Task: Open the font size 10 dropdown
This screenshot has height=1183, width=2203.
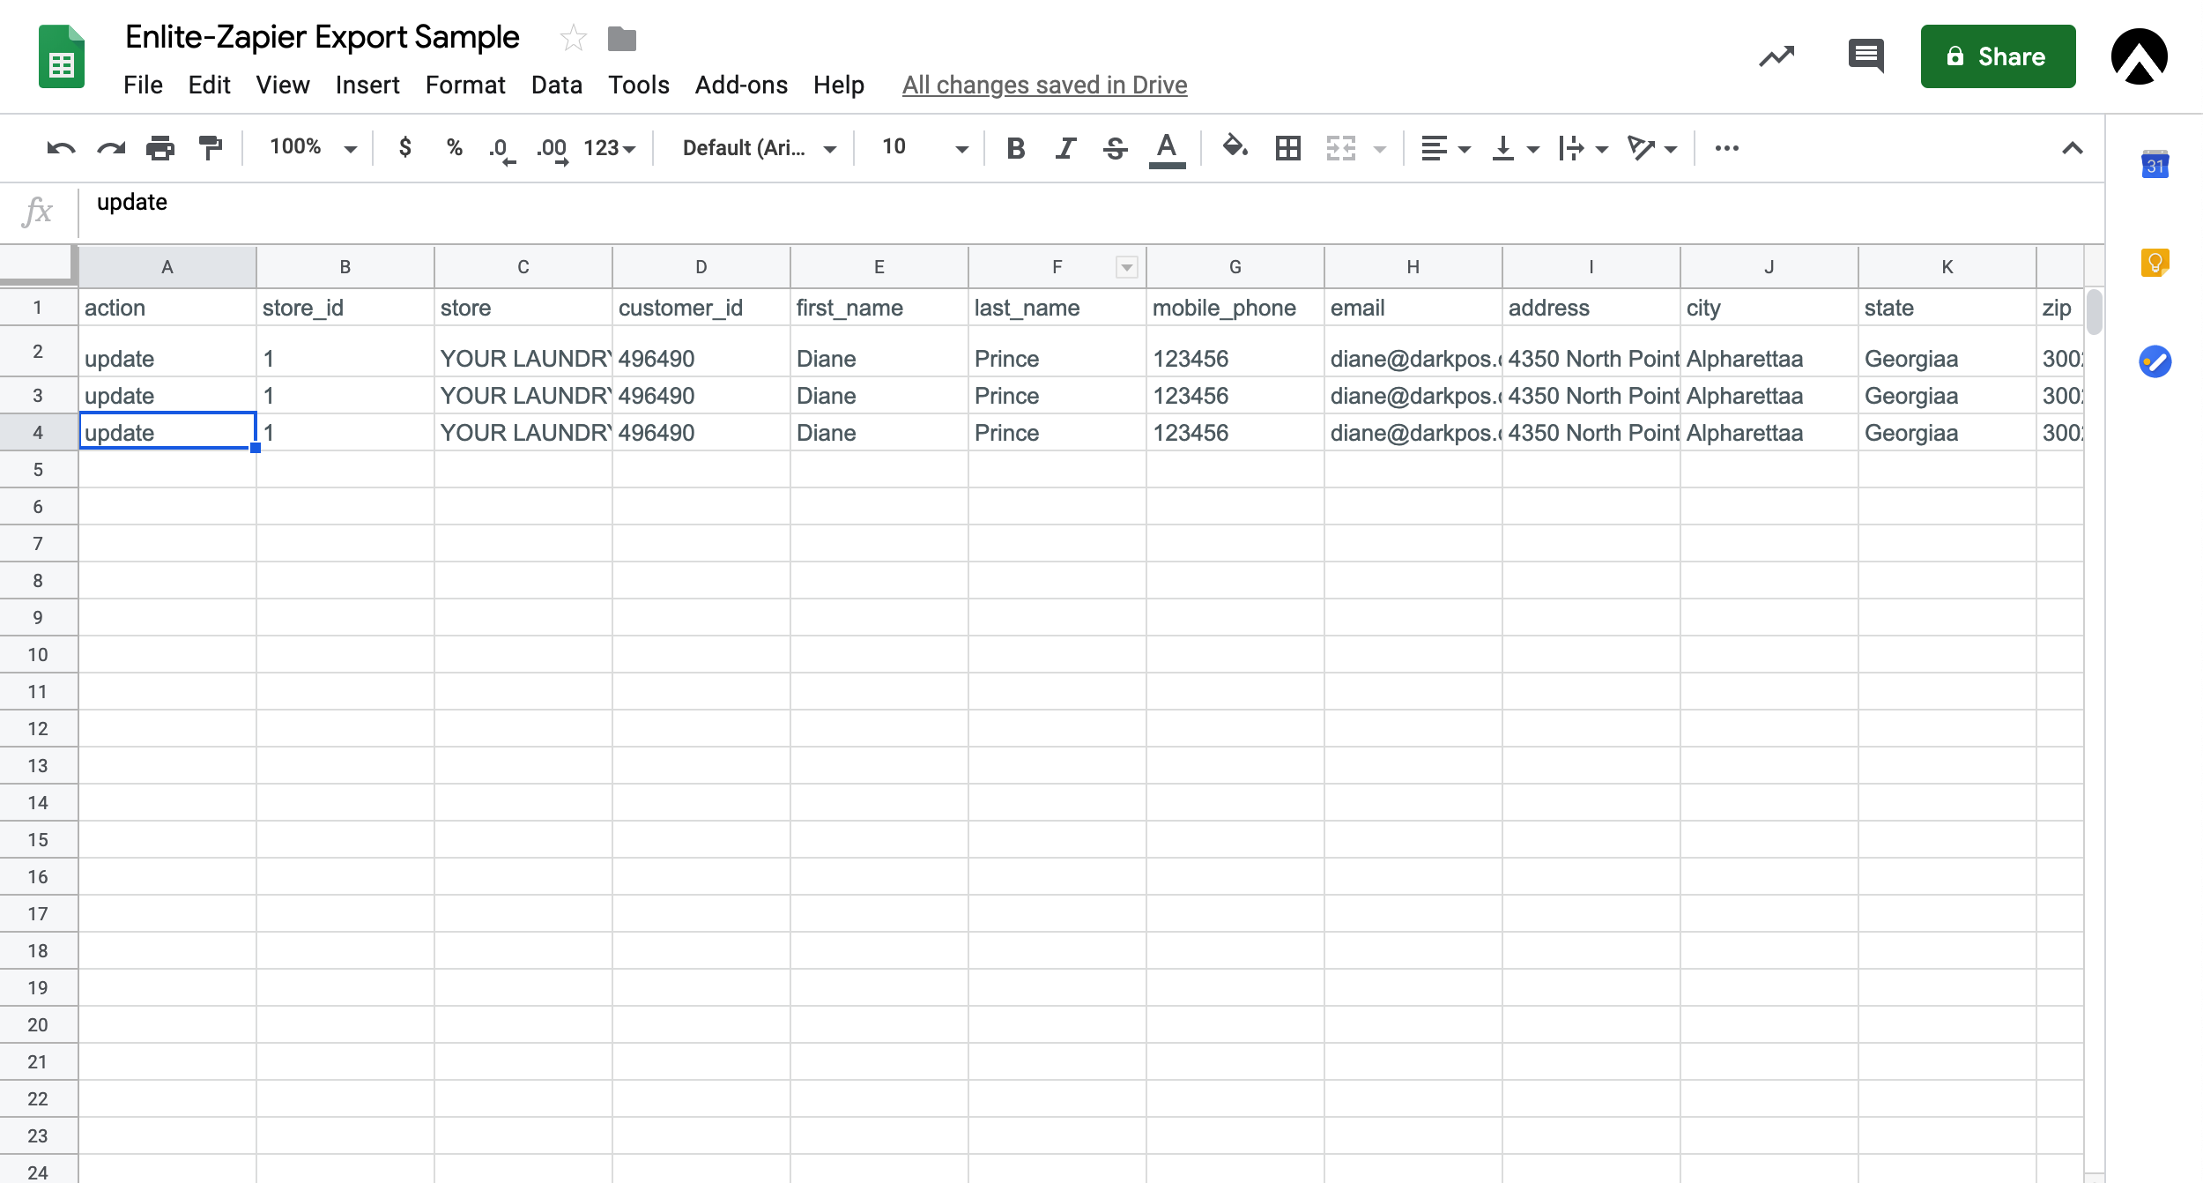Action: (x=923, y=148)
